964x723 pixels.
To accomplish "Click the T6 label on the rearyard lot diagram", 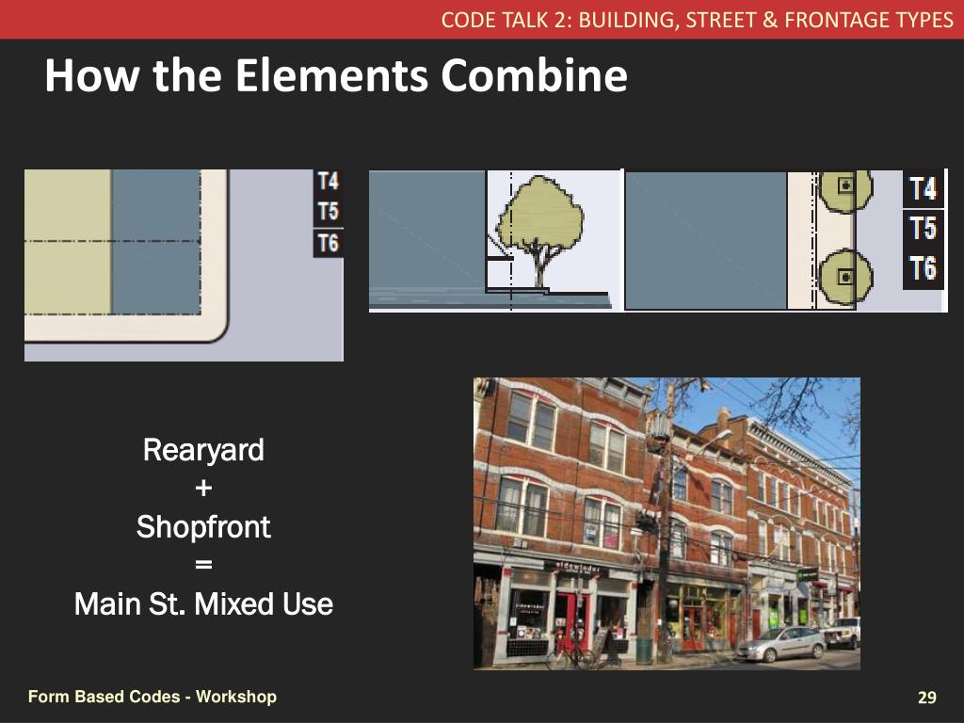I will (329, 243).
